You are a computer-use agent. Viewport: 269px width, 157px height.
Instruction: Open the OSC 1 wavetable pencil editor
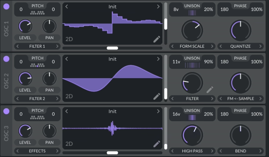pyautogui.click(x=157, y=39)
